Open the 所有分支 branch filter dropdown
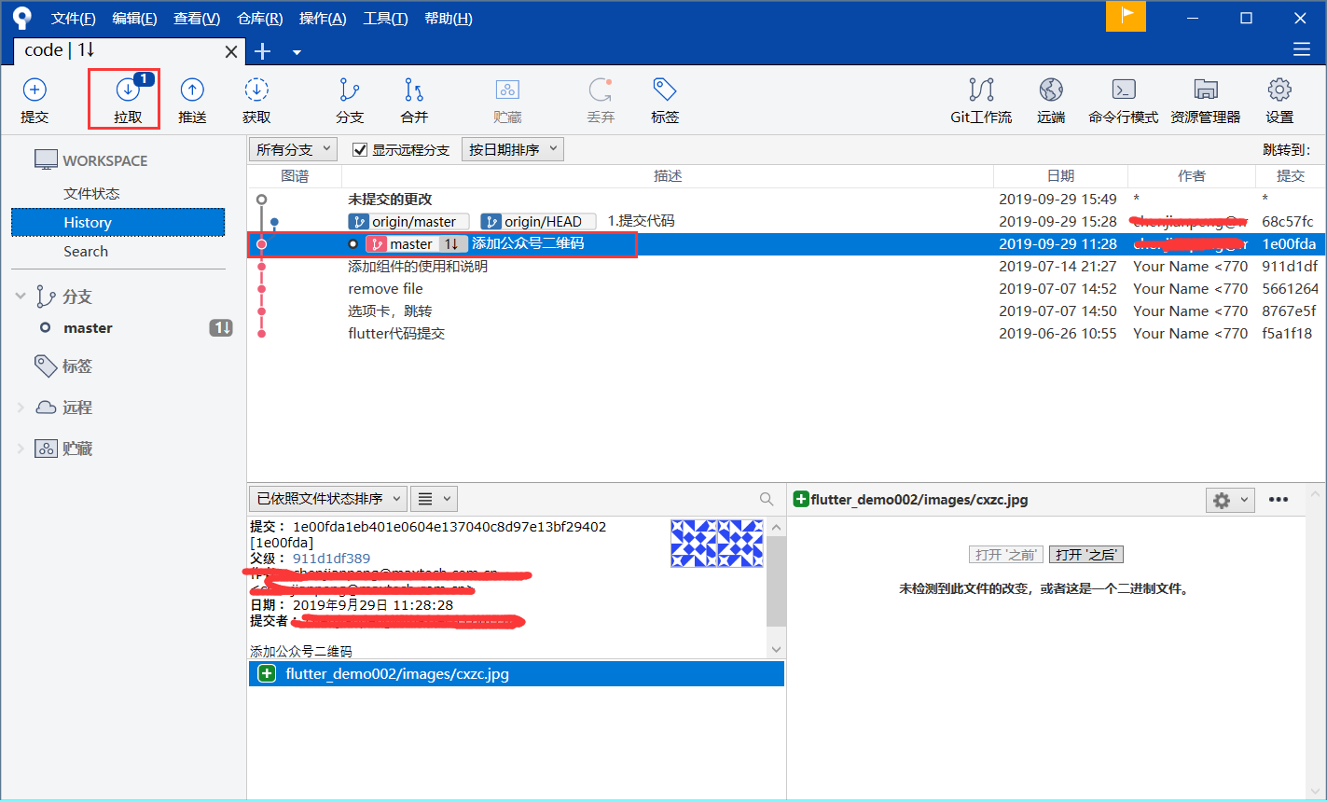 (x=291, y=148)
